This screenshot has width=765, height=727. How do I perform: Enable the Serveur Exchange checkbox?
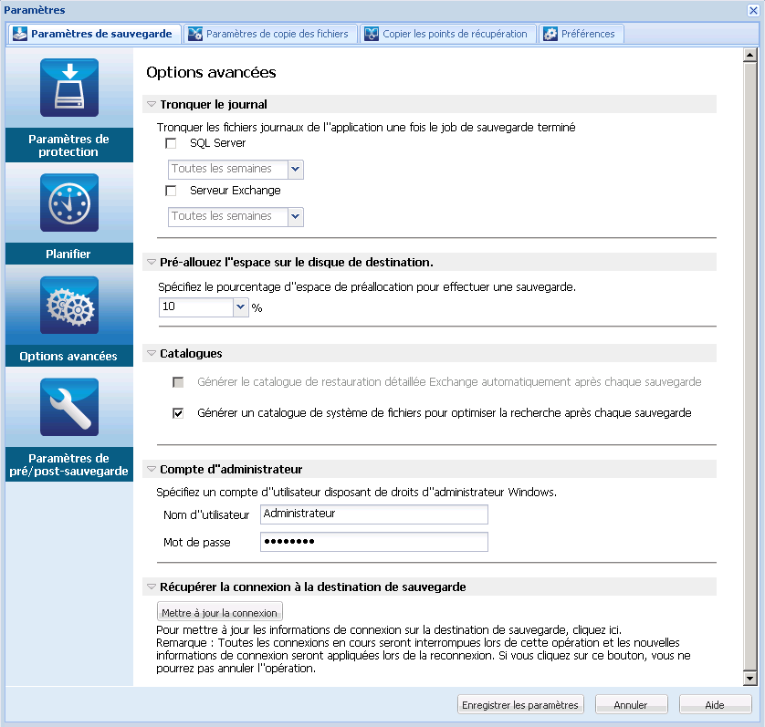tap(171, 192)
